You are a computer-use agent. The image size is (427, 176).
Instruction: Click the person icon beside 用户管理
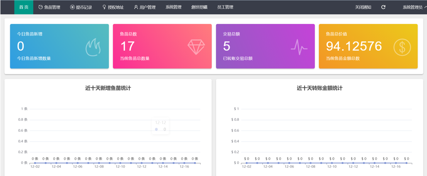[x=136, y=7]
